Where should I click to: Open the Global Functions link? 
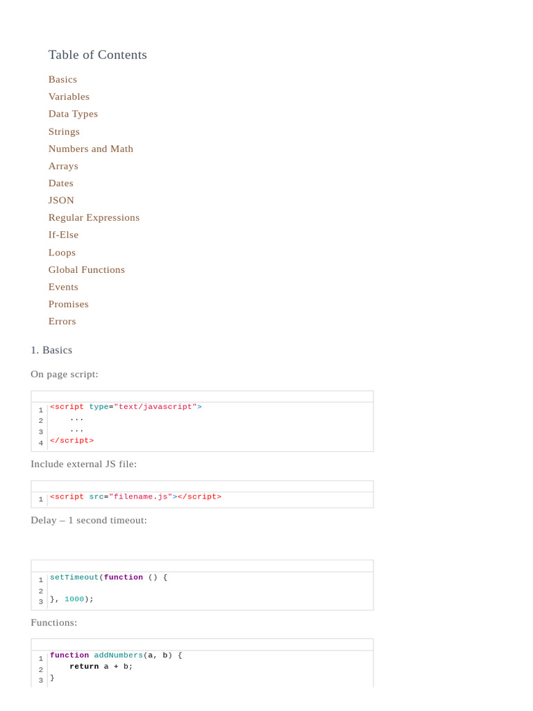(86, 269)
